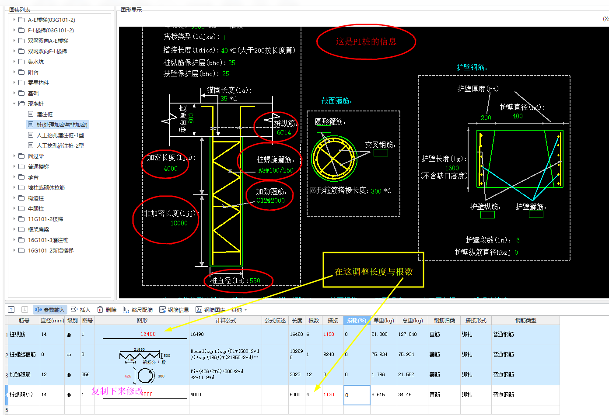Screen dimensions: 609x415
Task: Click the 非加密长度 value 18000
Action: pyautogui.click(x=179, y=223)
